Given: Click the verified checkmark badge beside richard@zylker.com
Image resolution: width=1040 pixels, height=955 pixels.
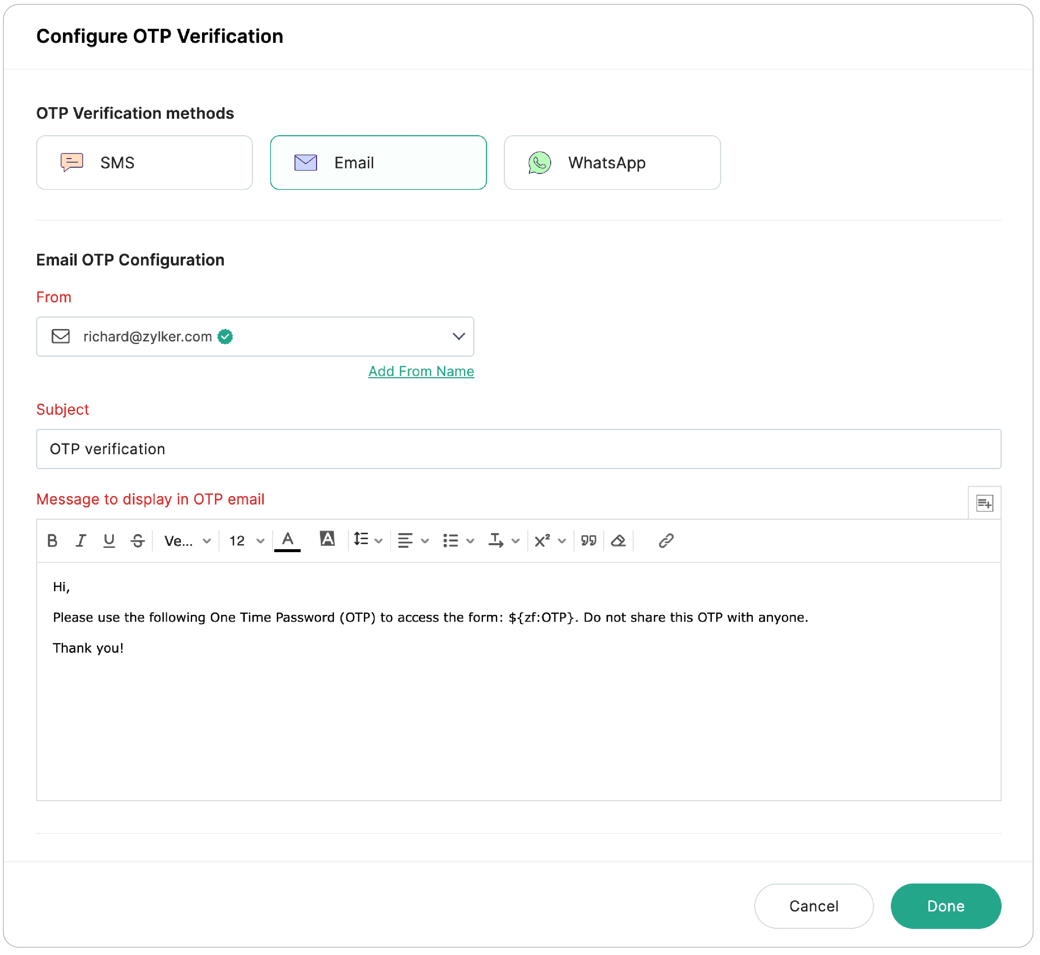Looking at the screenshot, I should pos(225,337).
